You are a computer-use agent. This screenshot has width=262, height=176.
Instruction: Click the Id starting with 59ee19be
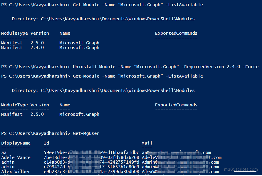[x=91, y=152]
